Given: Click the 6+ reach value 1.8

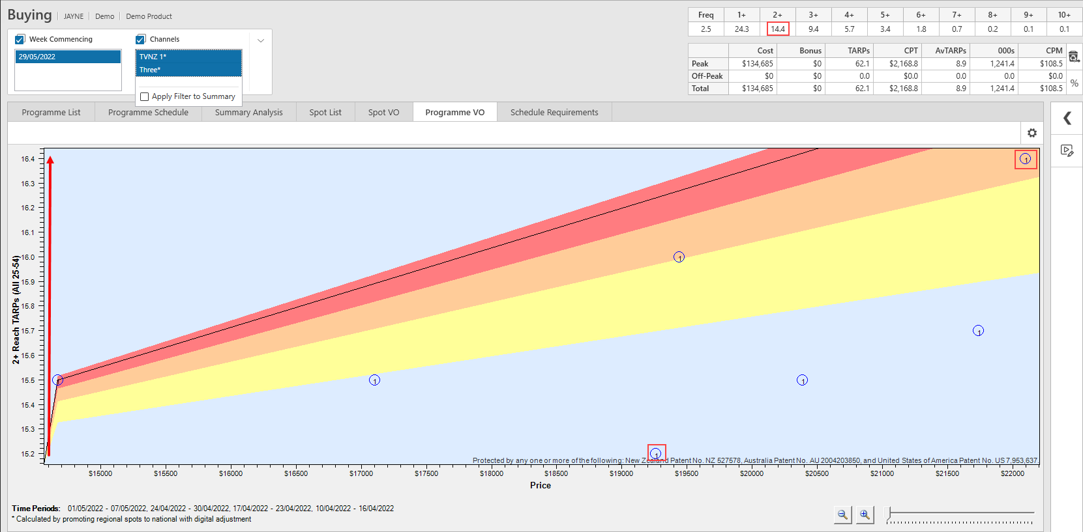Looking at the screenshot, I should pos(921,29).
